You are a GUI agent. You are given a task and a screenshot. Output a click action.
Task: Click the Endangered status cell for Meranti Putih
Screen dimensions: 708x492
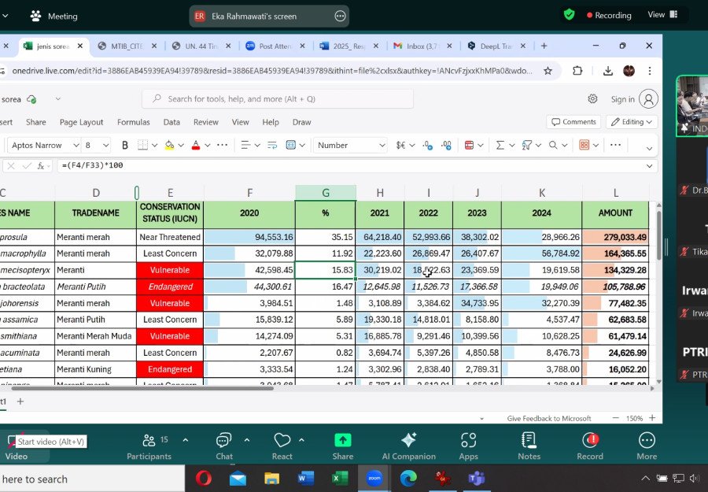pos(170,287)
